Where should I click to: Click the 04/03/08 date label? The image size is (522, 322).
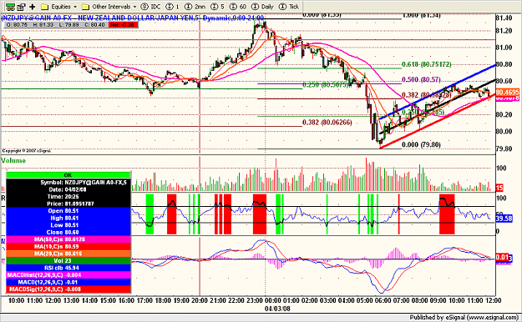[277, 309]
